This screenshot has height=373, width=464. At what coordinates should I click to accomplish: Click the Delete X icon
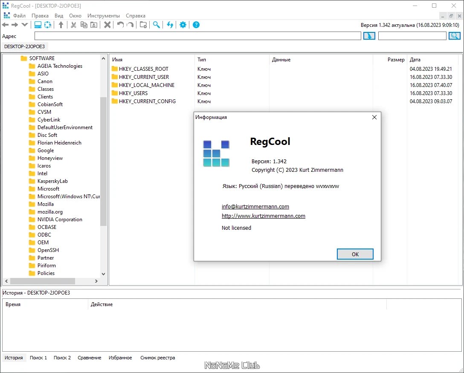pyautogui.click(x=107, y=25)
